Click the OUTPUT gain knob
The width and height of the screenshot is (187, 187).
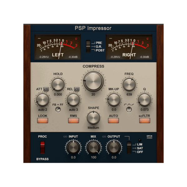click(114, 147)
